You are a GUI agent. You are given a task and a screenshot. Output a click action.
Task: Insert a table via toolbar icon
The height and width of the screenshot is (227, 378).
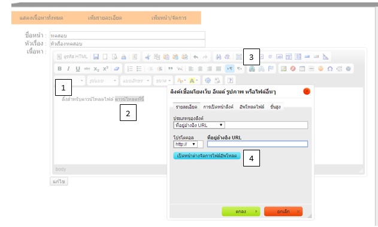[302, 69]
